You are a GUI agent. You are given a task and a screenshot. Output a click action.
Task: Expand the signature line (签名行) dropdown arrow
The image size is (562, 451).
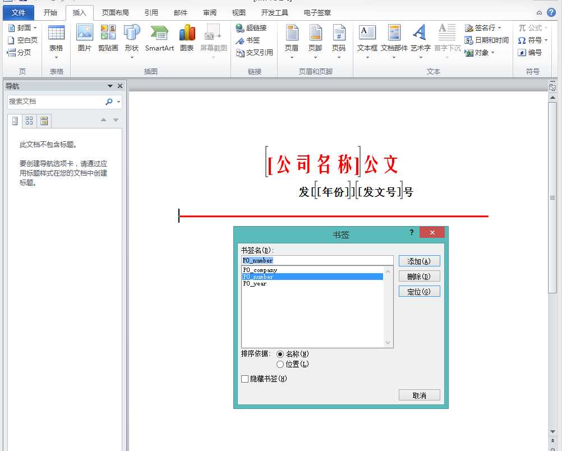(x=500, y=27)
